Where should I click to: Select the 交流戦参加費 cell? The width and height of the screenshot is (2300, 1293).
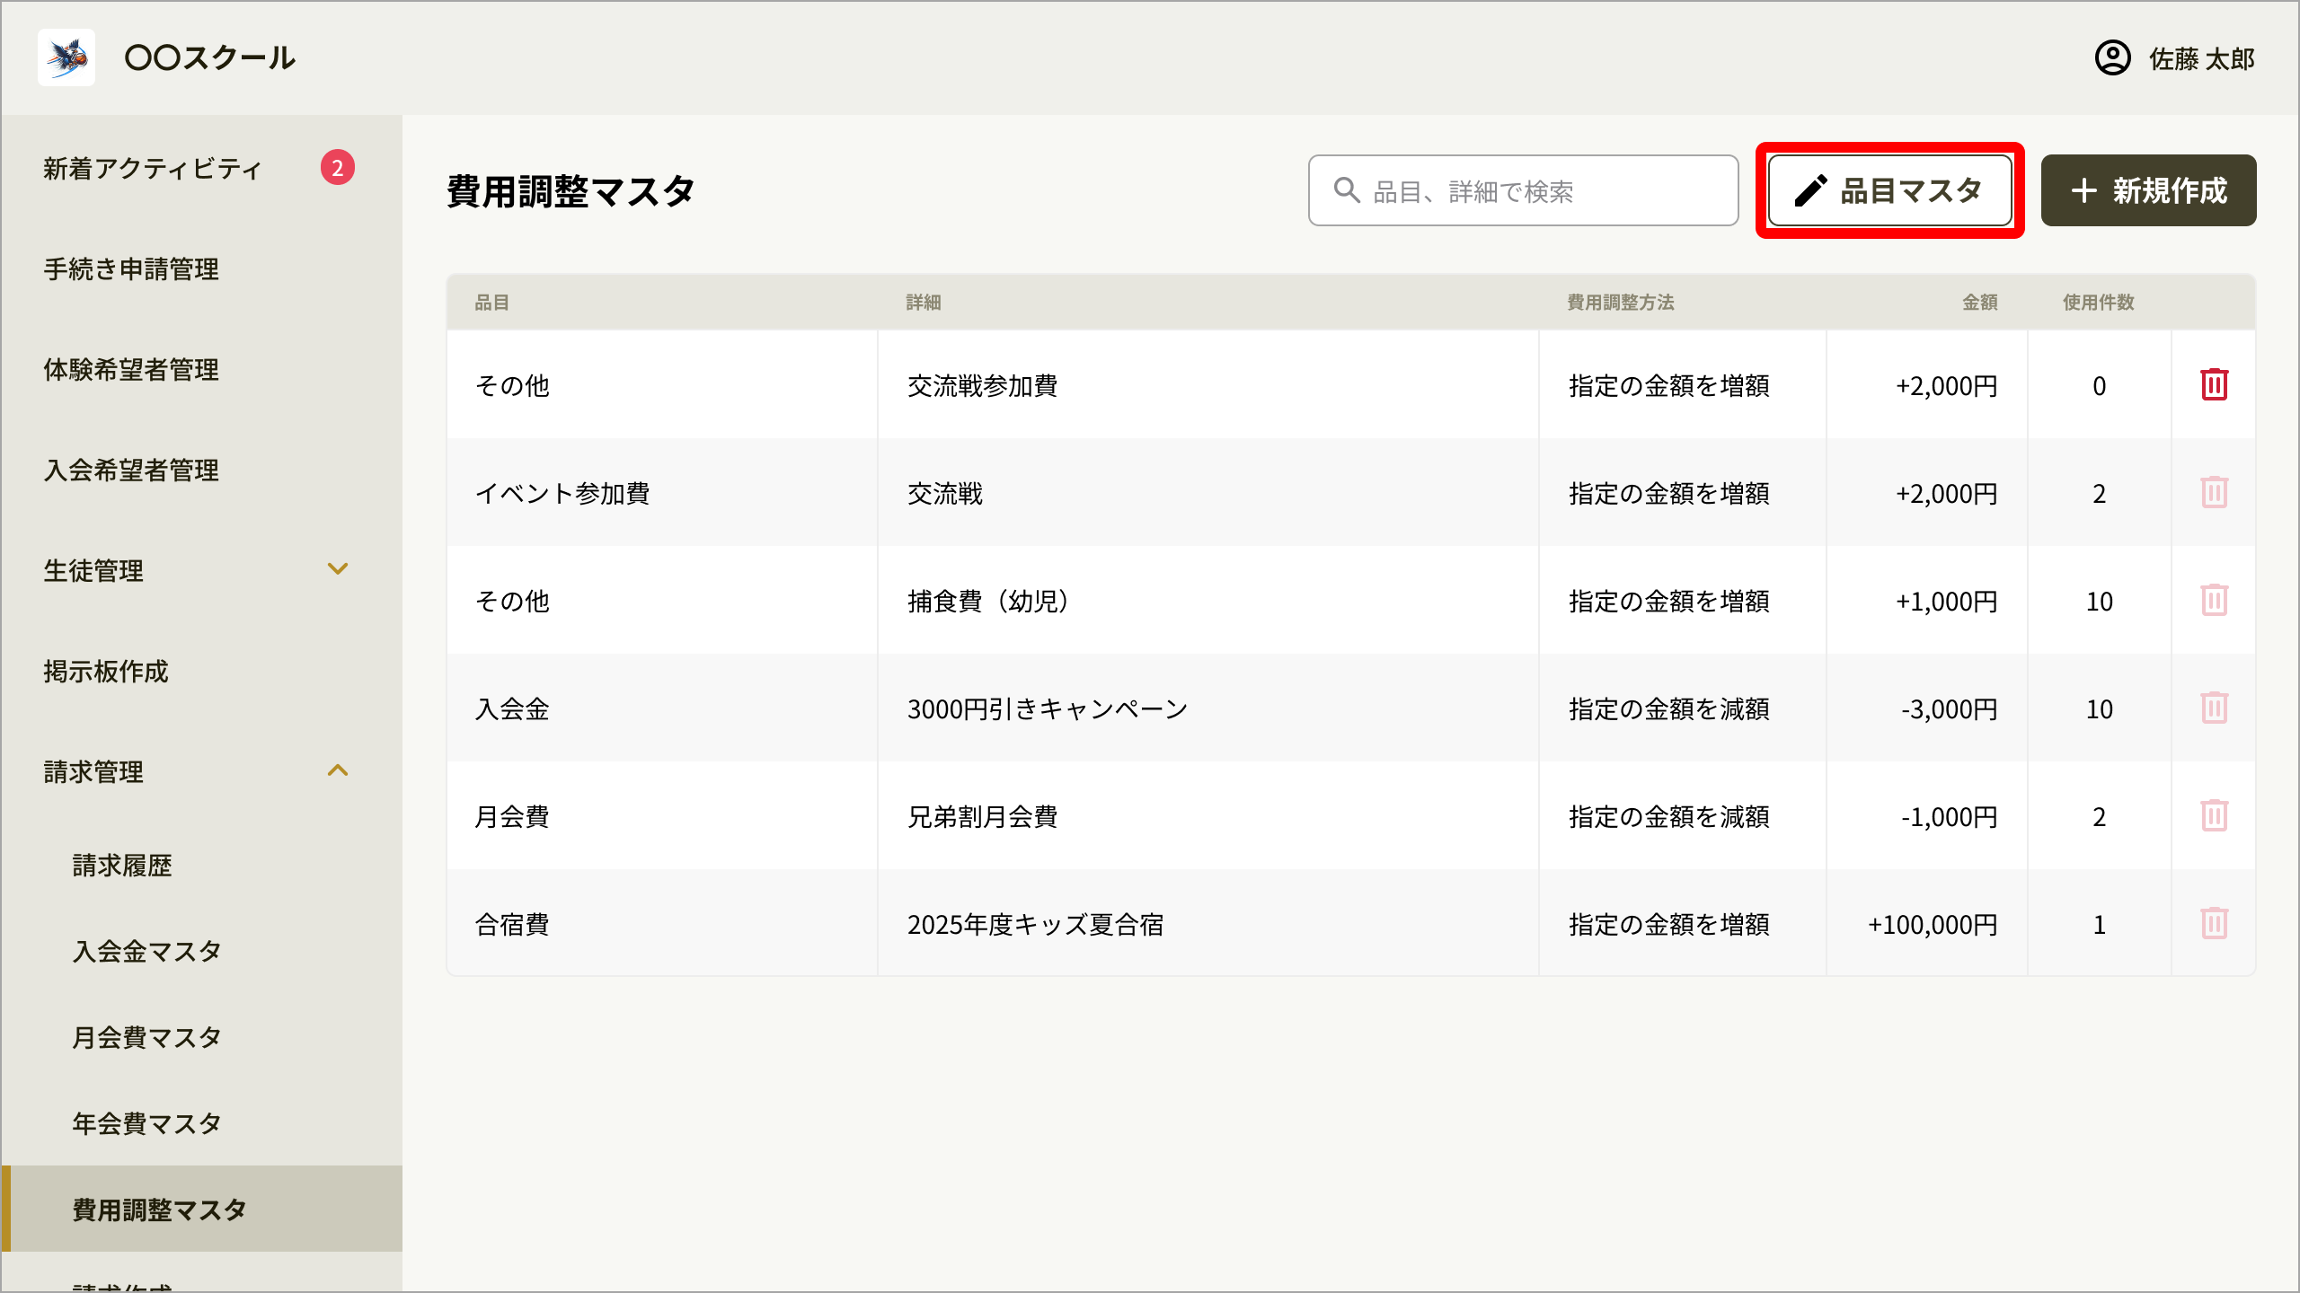1207,384
